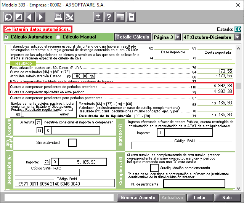The height and width of the screenshot is (203, 244).
Task: Click the refresh circular arrow toolbar icon
Action: 8,17
